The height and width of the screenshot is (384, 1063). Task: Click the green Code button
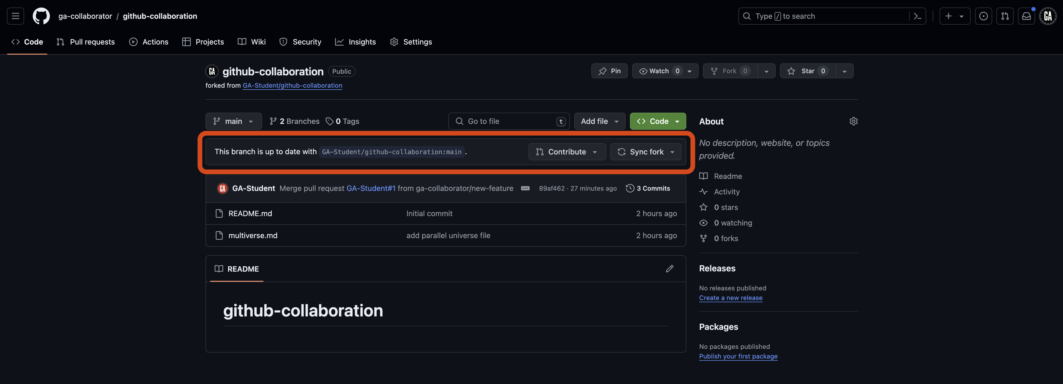[x=657, y=121]
